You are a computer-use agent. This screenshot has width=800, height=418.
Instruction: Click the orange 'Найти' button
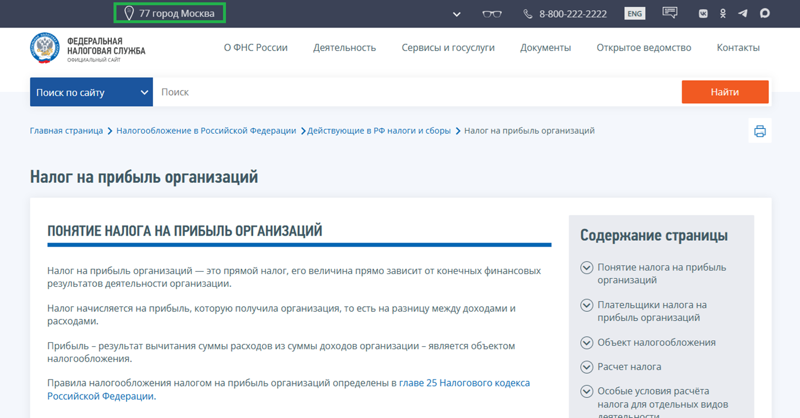coord(725,92)
